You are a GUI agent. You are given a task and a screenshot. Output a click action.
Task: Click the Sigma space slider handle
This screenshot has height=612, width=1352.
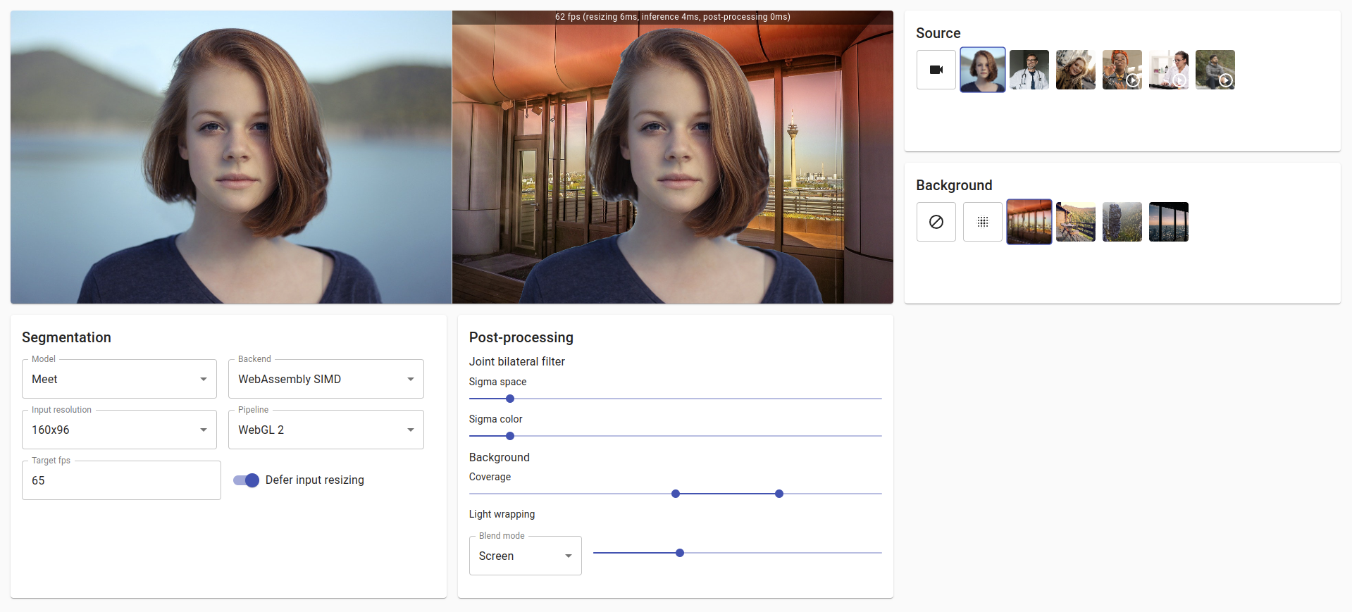pos(510,399)
